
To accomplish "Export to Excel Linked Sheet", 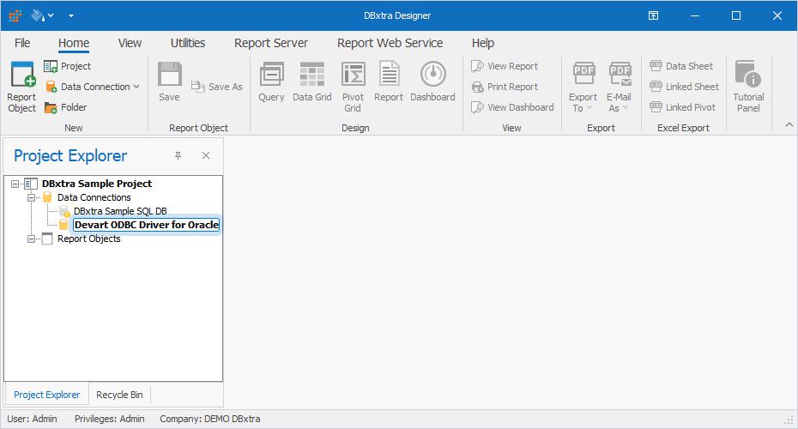I will [x=684, y=87].
